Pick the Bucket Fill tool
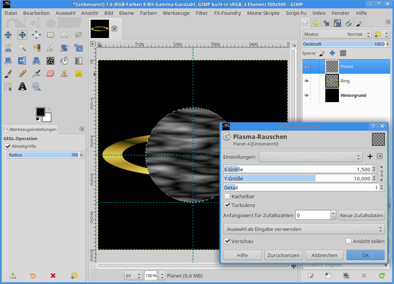Viewport: 394px width, 284px height. tap(65, 61)
